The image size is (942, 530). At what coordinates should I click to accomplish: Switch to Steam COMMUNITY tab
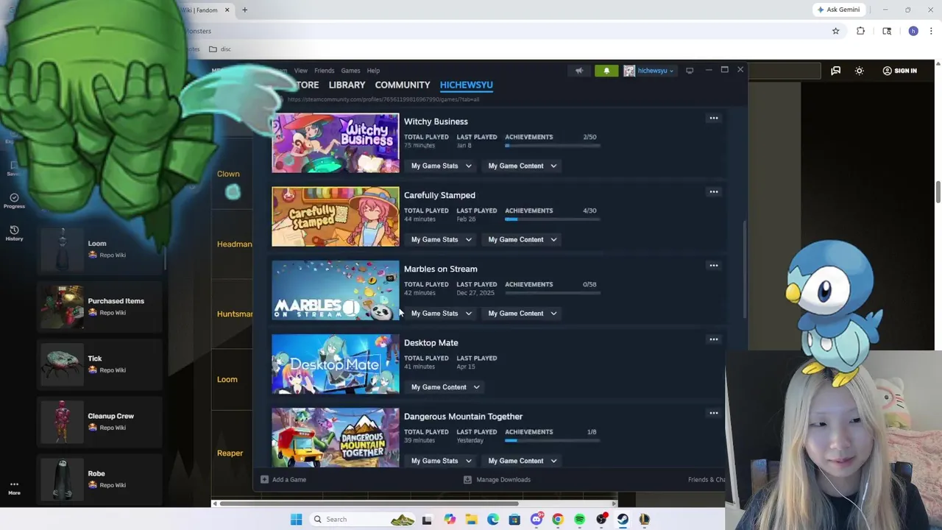[x=402, y=85]
